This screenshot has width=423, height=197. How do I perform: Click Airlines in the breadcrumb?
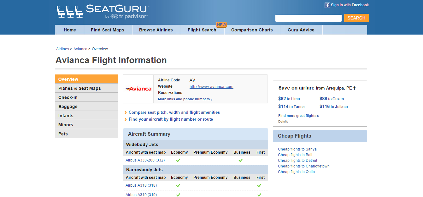[x=62, y=49]
